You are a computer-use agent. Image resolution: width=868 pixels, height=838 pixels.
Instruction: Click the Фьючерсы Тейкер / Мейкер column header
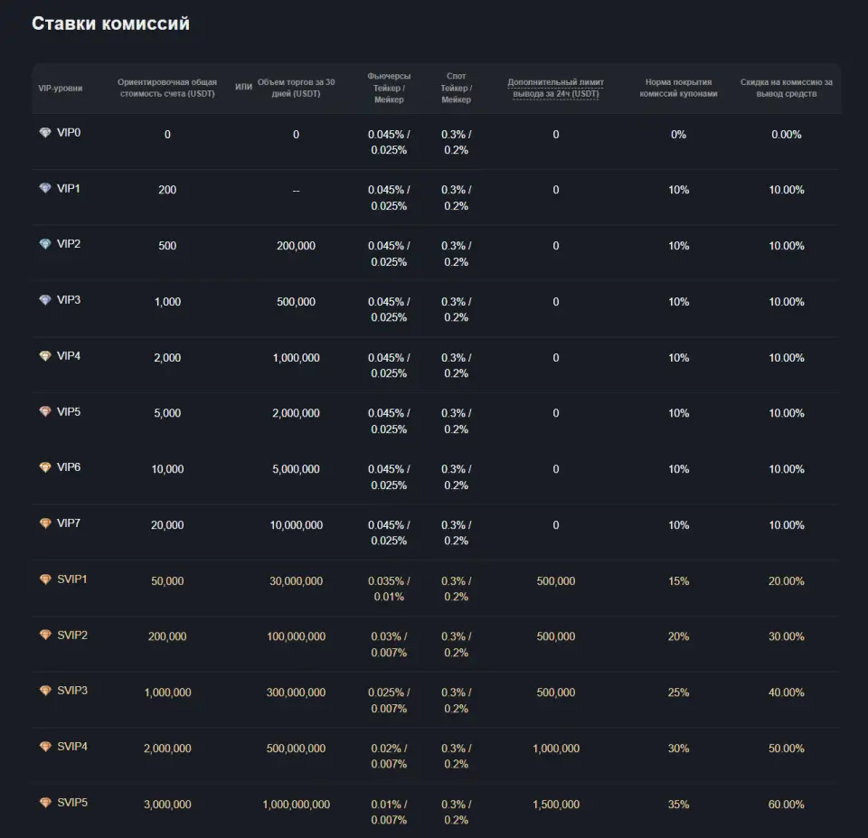pyautogui.click(x=389, y=88)
